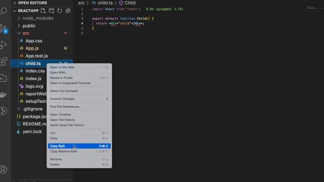Choose Rename in context menu
The width and height of the screenshot is (324, 182).
79,159
